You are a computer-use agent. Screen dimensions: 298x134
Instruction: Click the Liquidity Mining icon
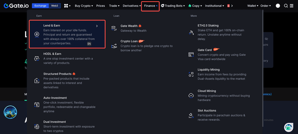point(191,74)
